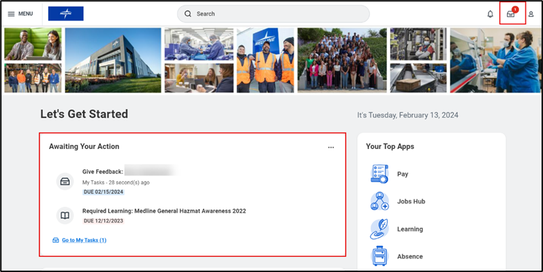Open the Give Feedback task

pos(107,172)
